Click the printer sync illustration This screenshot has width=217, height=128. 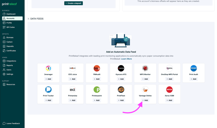[x=120, y=40]
